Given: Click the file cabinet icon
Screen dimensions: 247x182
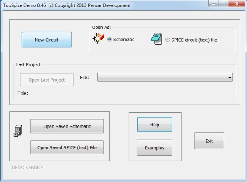Looking at the screenshot, I should click(x=18, y=131).
